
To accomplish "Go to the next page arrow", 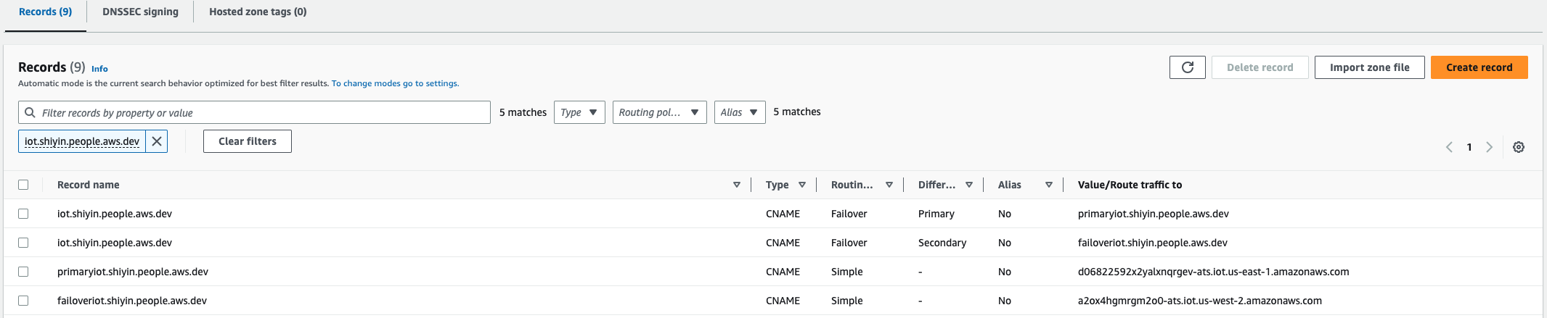I will pyautogui.click(x=1489, y=147).
